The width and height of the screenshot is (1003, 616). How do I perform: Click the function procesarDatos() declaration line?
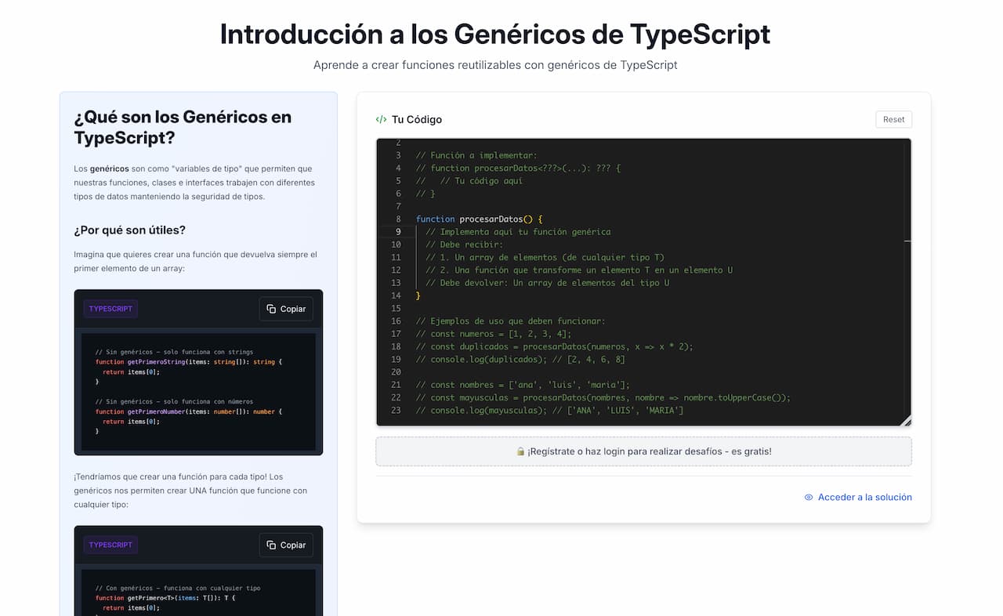point(480,219)
